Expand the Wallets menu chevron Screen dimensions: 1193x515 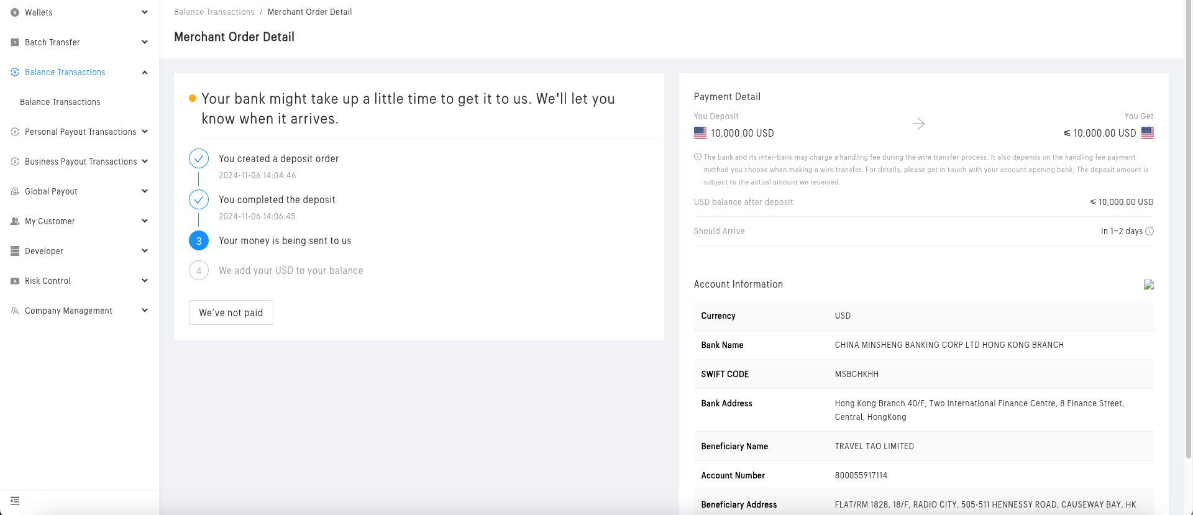(x=145, y=12)
